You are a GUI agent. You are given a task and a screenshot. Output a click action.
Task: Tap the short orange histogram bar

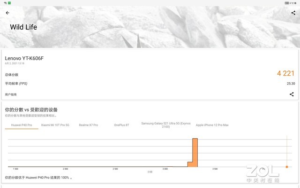coord(190,164)
